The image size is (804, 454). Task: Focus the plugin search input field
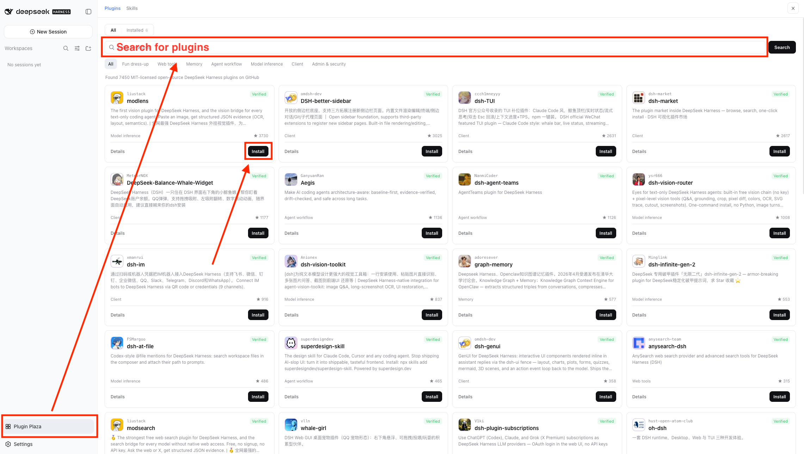point(435,47)
